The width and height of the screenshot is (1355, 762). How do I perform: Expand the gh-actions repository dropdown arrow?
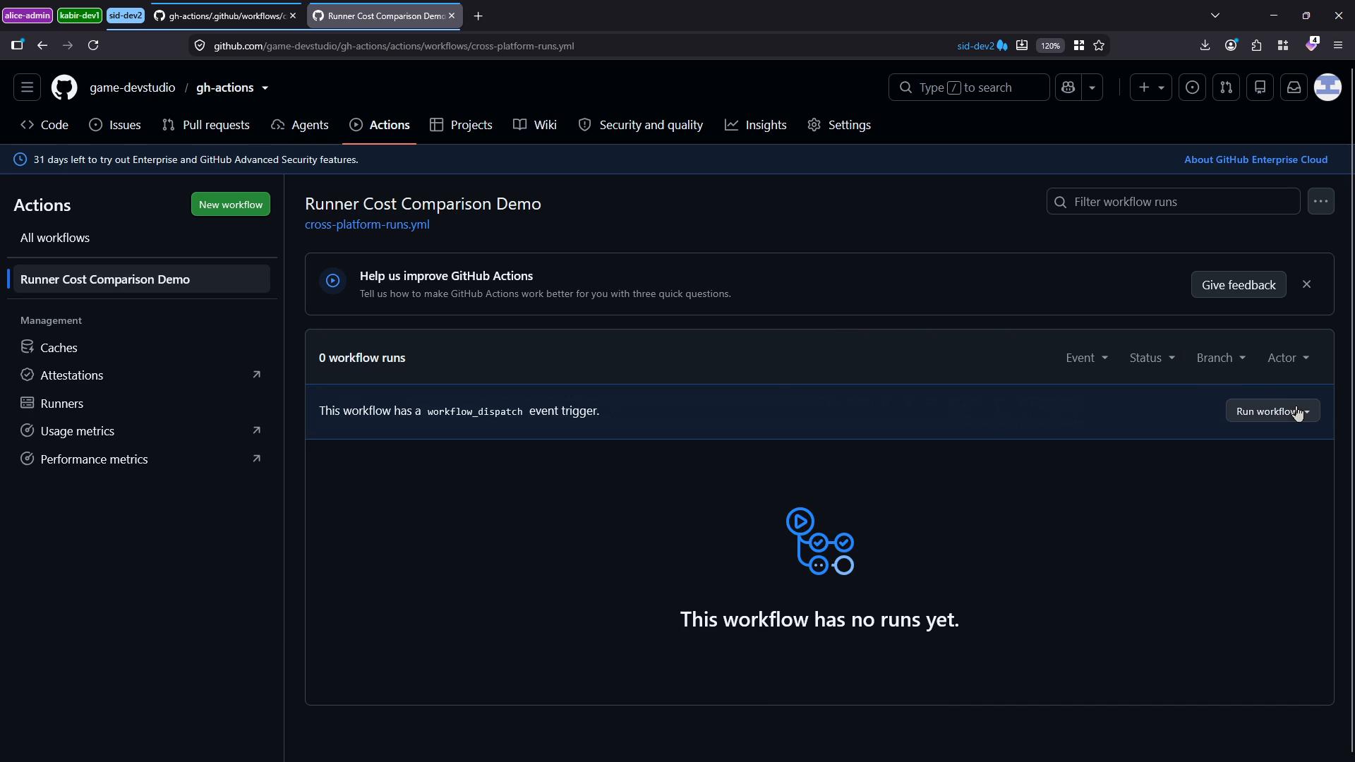coord(265,88)
